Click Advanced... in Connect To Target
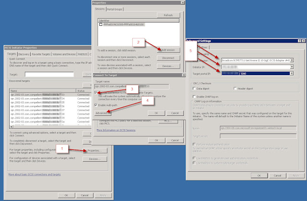307x201 pixels. click(x=103, y=113)
